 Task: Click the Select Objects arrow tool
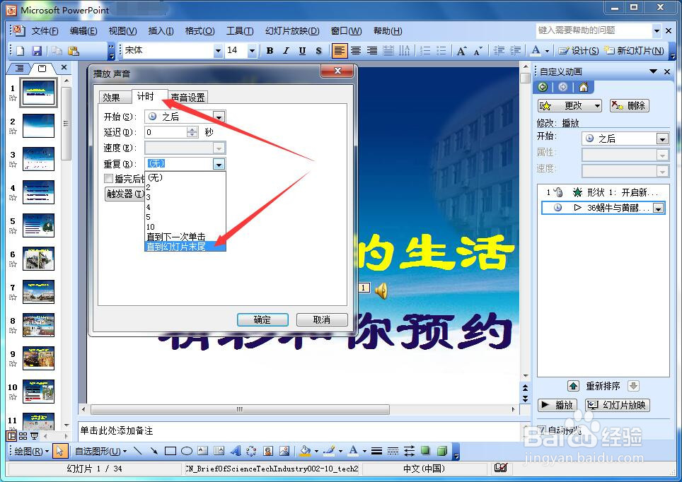pos(59,451)
